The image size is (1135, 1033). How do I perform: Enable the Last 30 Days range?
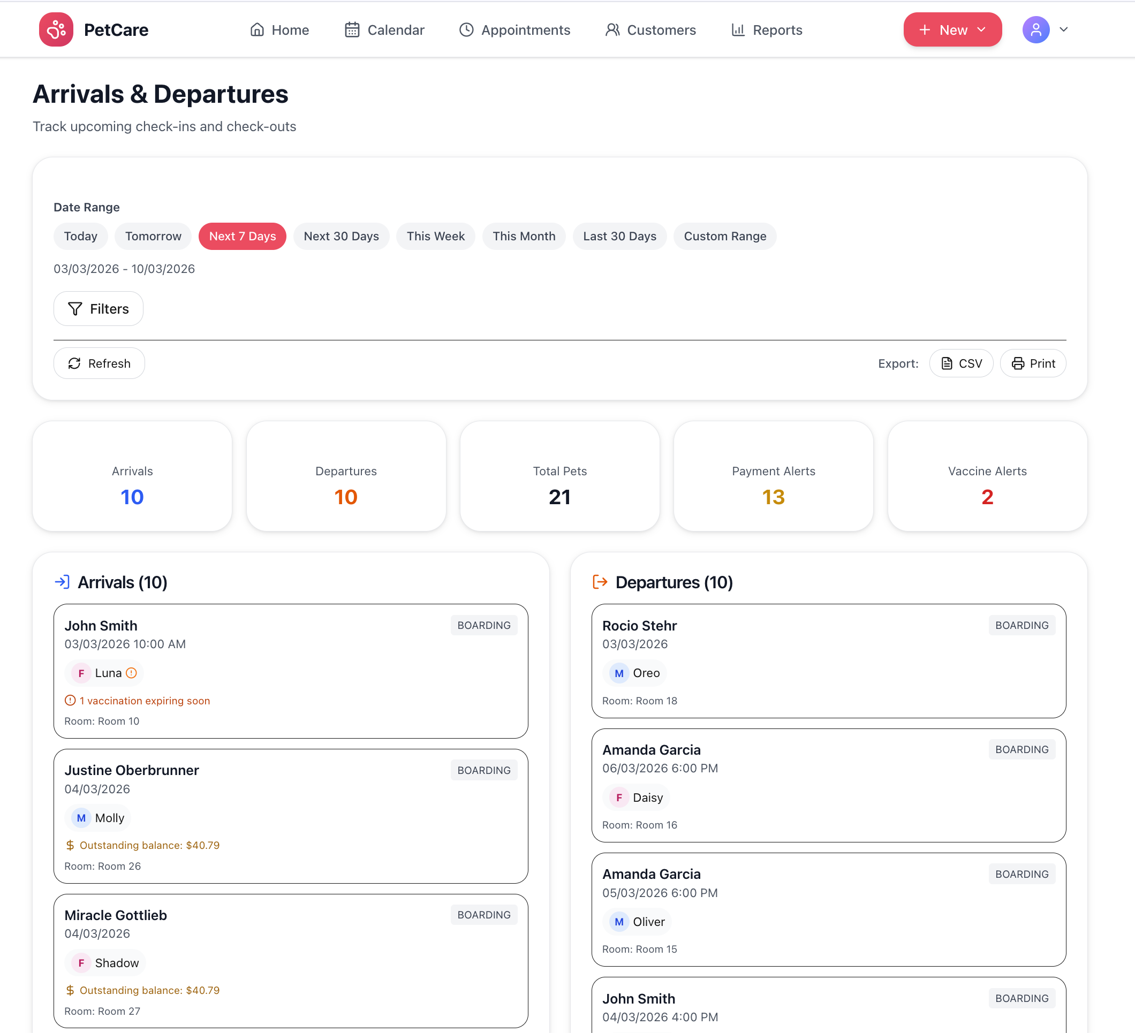click(x=619, y=236)
